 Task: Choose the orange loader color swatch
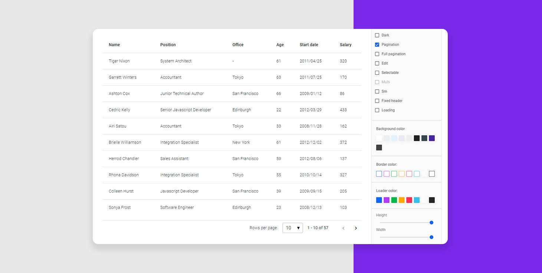(x=401, y=200)
